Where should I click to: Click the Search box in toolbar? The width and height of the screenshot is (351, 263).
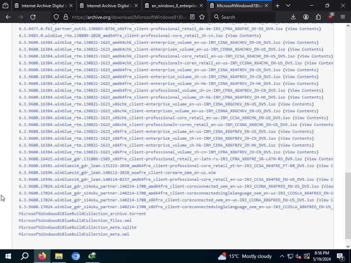click(x=244, y=17)
